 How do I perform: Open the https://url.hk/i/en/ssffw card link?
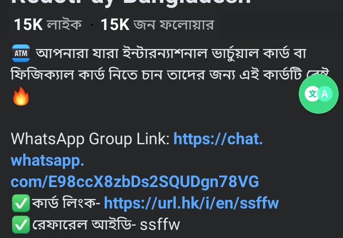click(191, 203)
